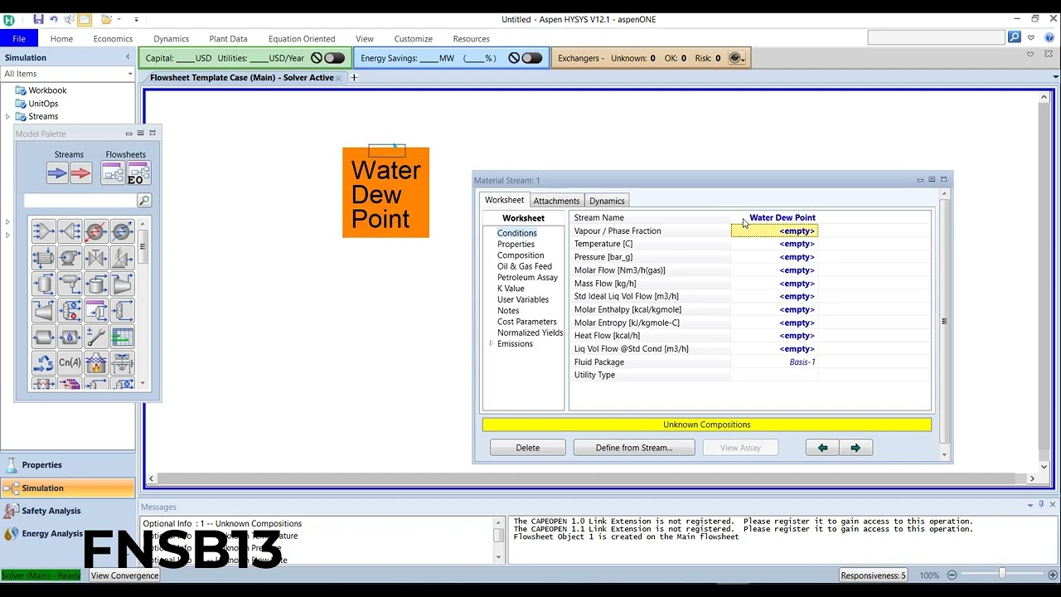The image size is (1061, 597).
Task: Pick the Tank unit operation icon
Action: click(x=96, y=284)
